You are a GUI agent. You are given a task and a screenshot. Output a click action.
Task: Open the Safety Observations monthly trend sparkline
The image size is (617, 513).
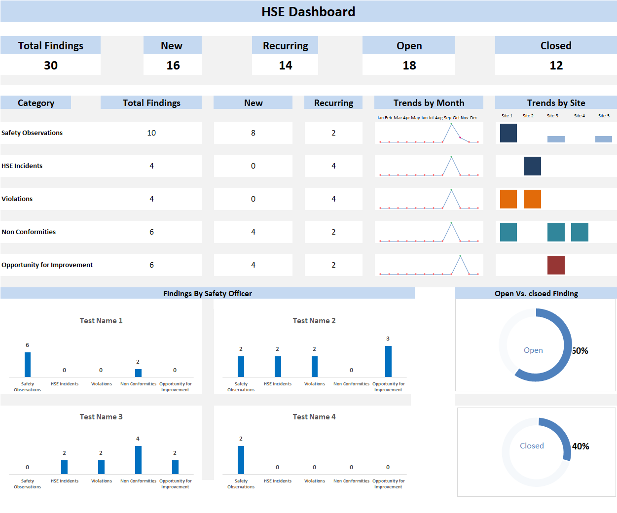[x=429, y=133]
